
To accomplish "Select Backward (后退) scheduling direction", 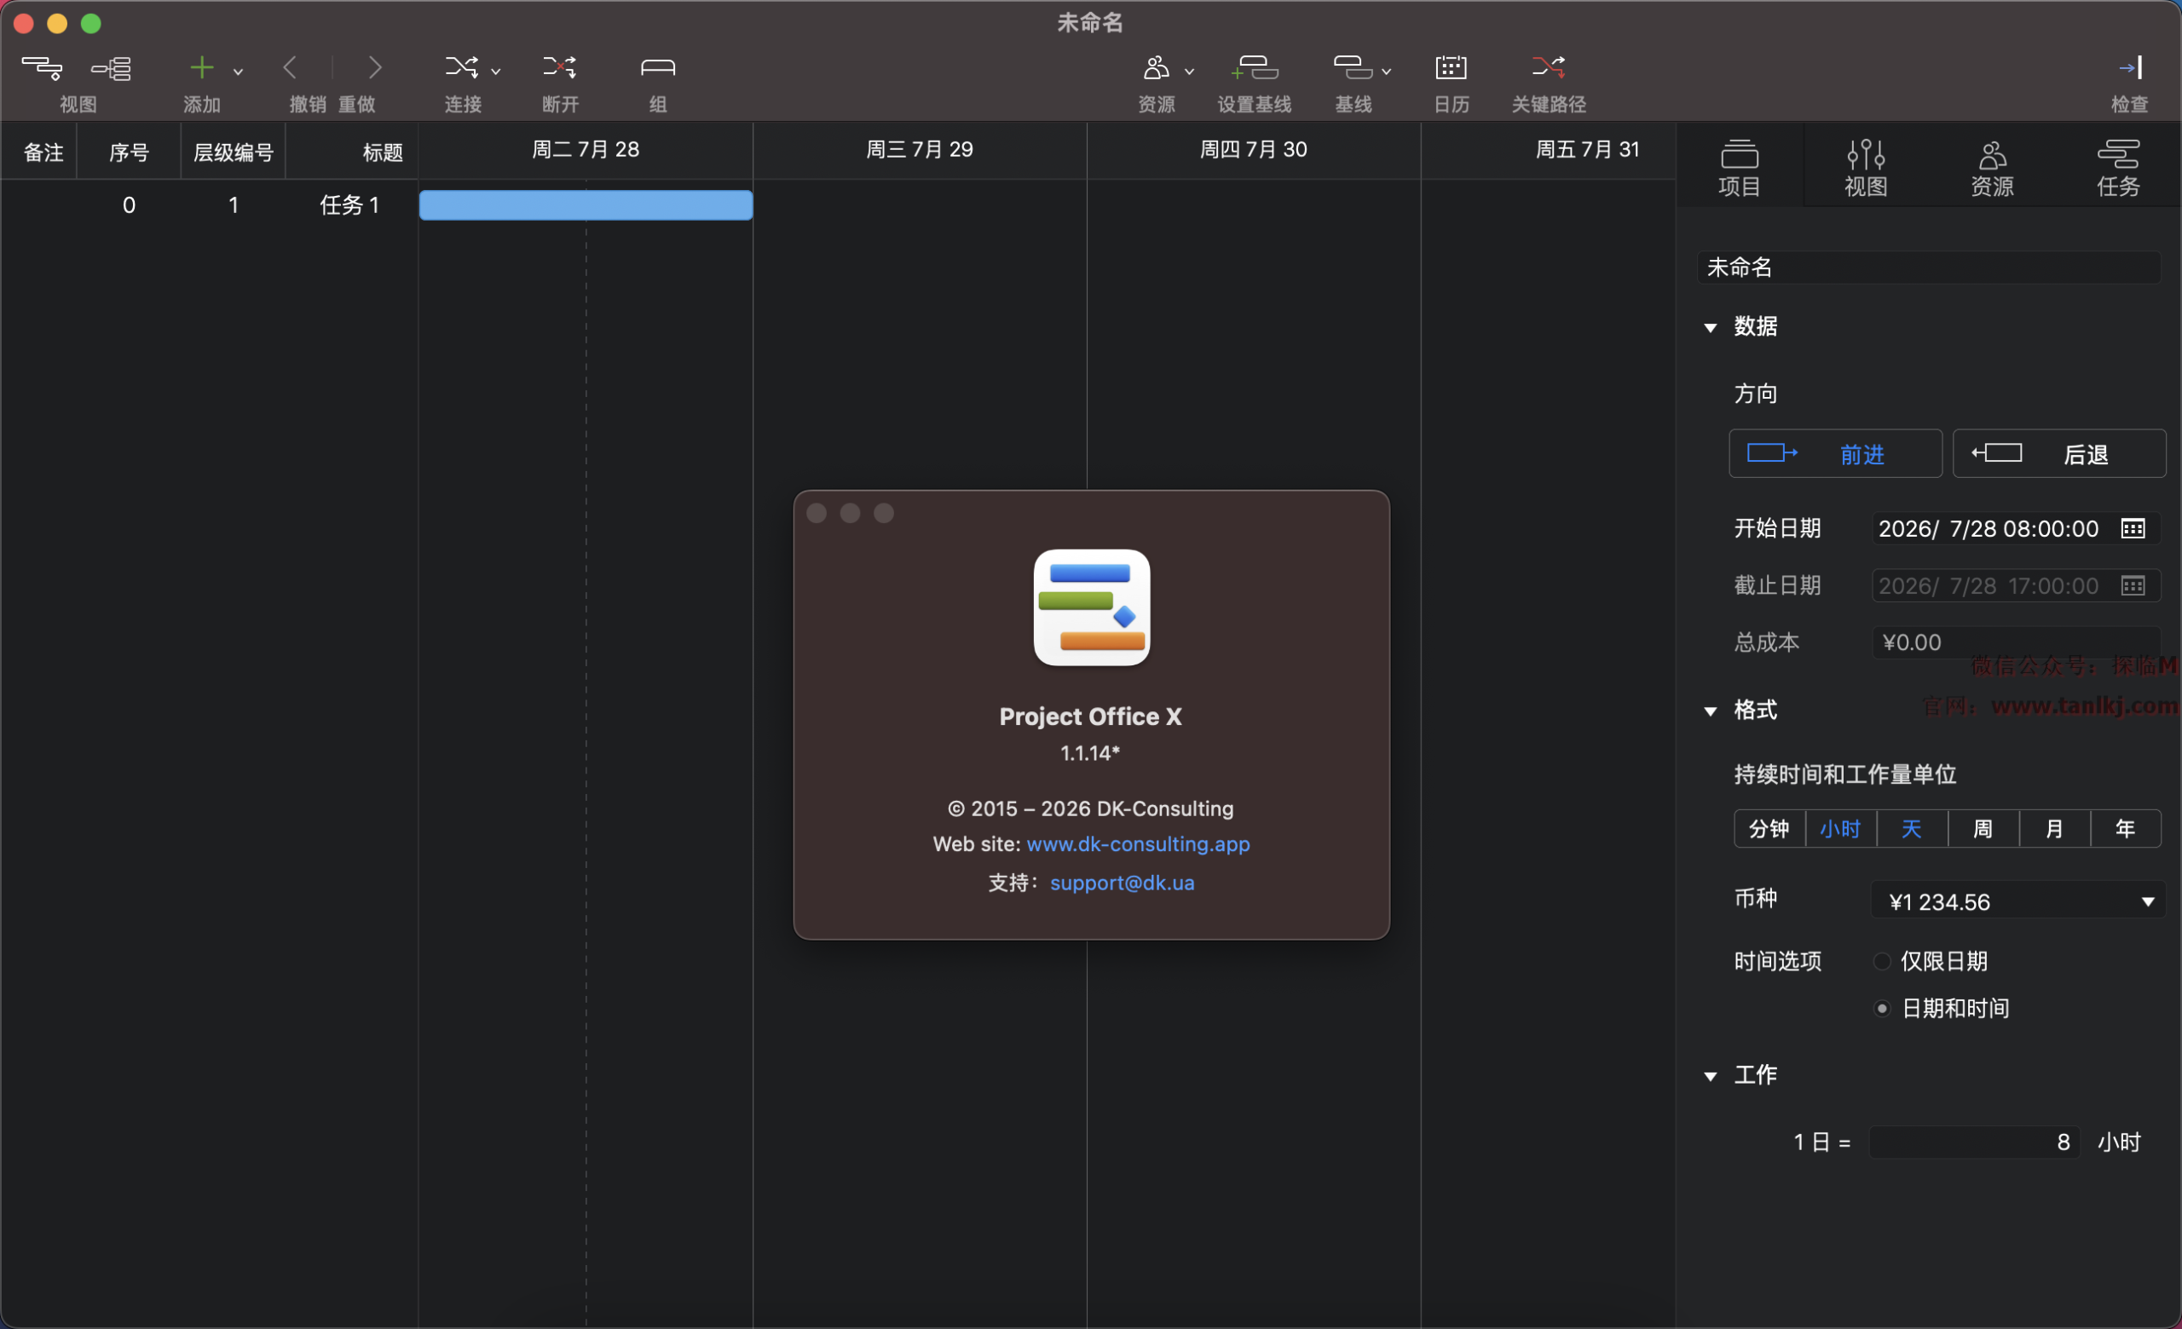I will 2059,454.
